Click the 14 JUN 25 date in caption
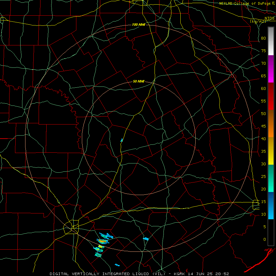This screenshot has width=276, height=276. pyautogui.click(x=200, y=274)
